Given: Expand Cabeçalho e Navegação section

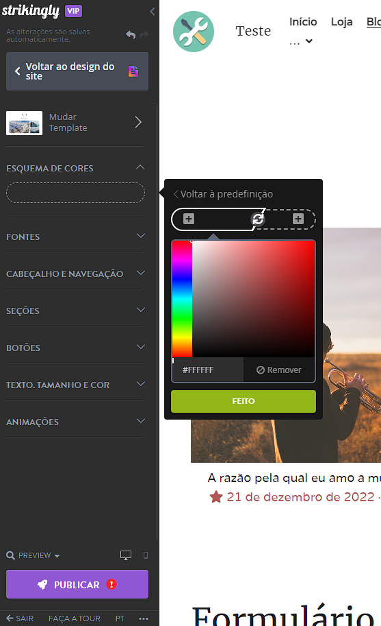Looking at the screenshot, I should [x=140, y=273].
